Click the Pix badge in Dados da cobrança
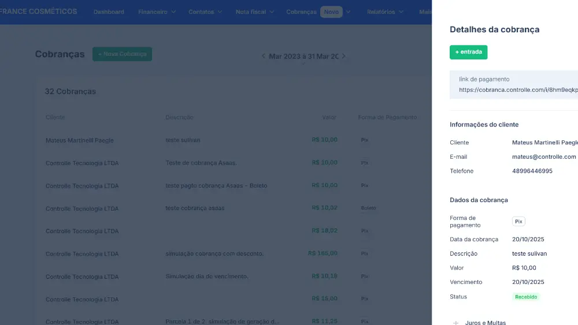 518,221
